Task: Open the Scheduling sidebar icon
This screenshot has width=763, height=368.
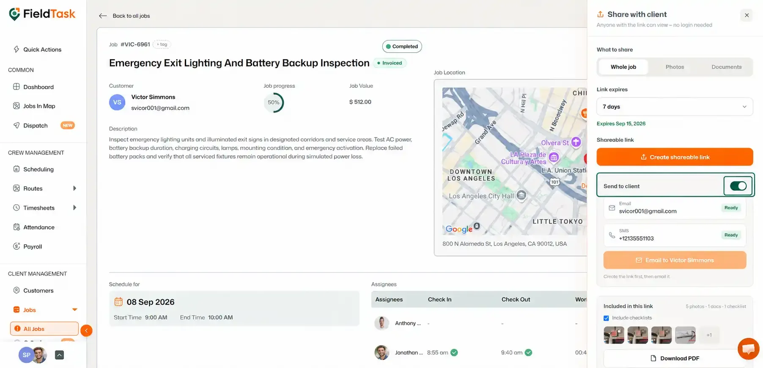Action: click(x=16, y=169)
